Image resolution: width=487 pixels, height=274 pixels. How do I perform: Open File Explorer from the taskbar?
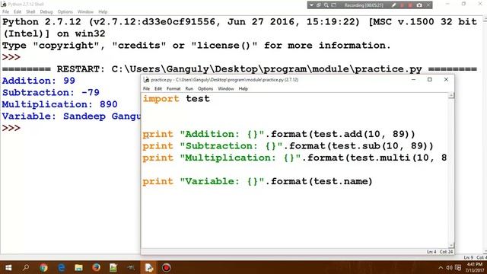78,267
